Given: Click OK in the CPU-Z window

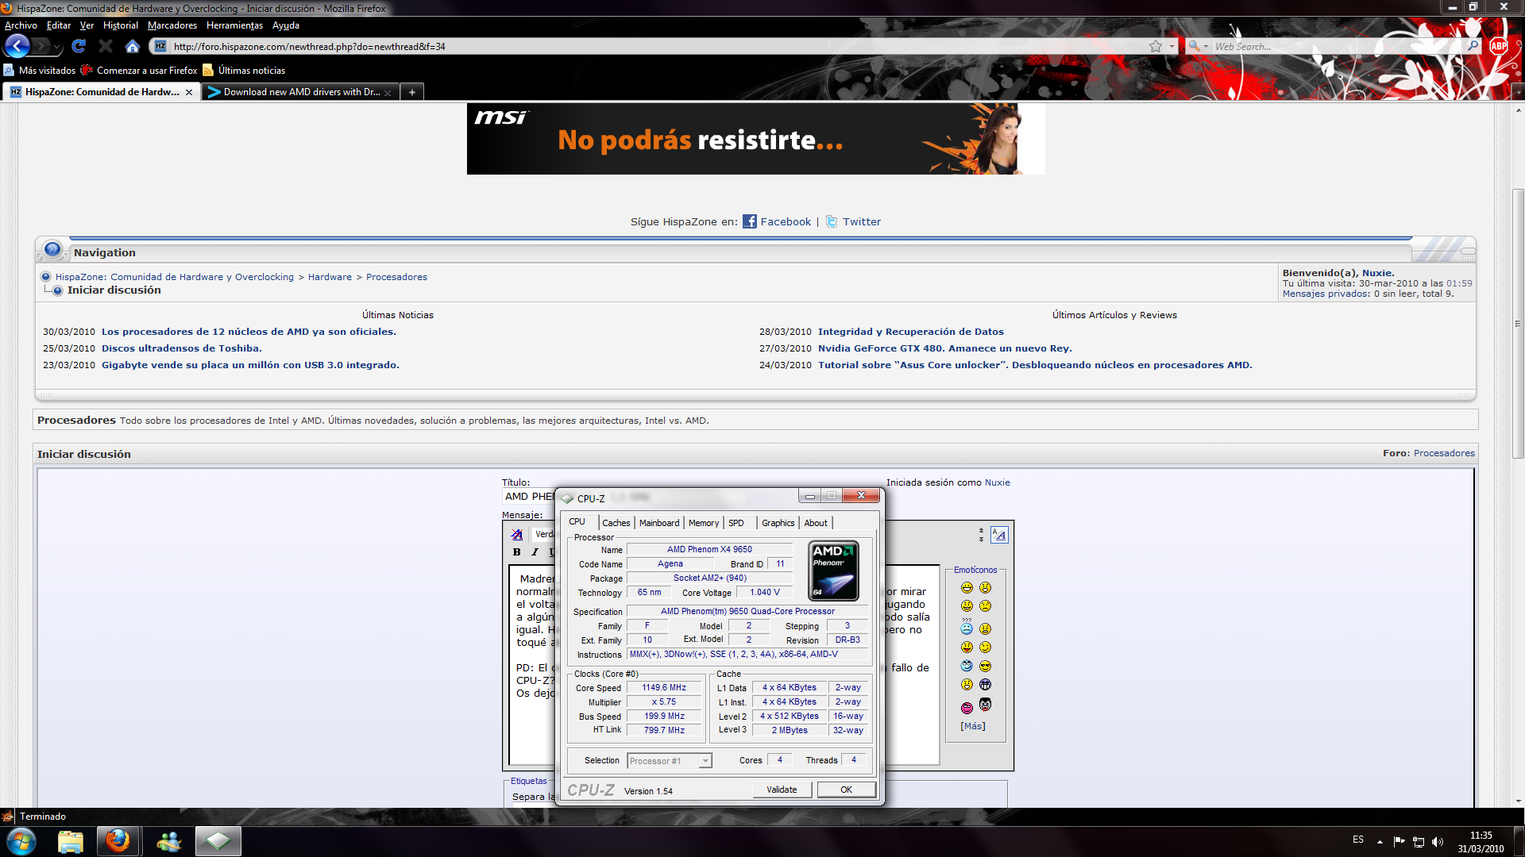Looking at the screenshot, I should tap(846, 790).
